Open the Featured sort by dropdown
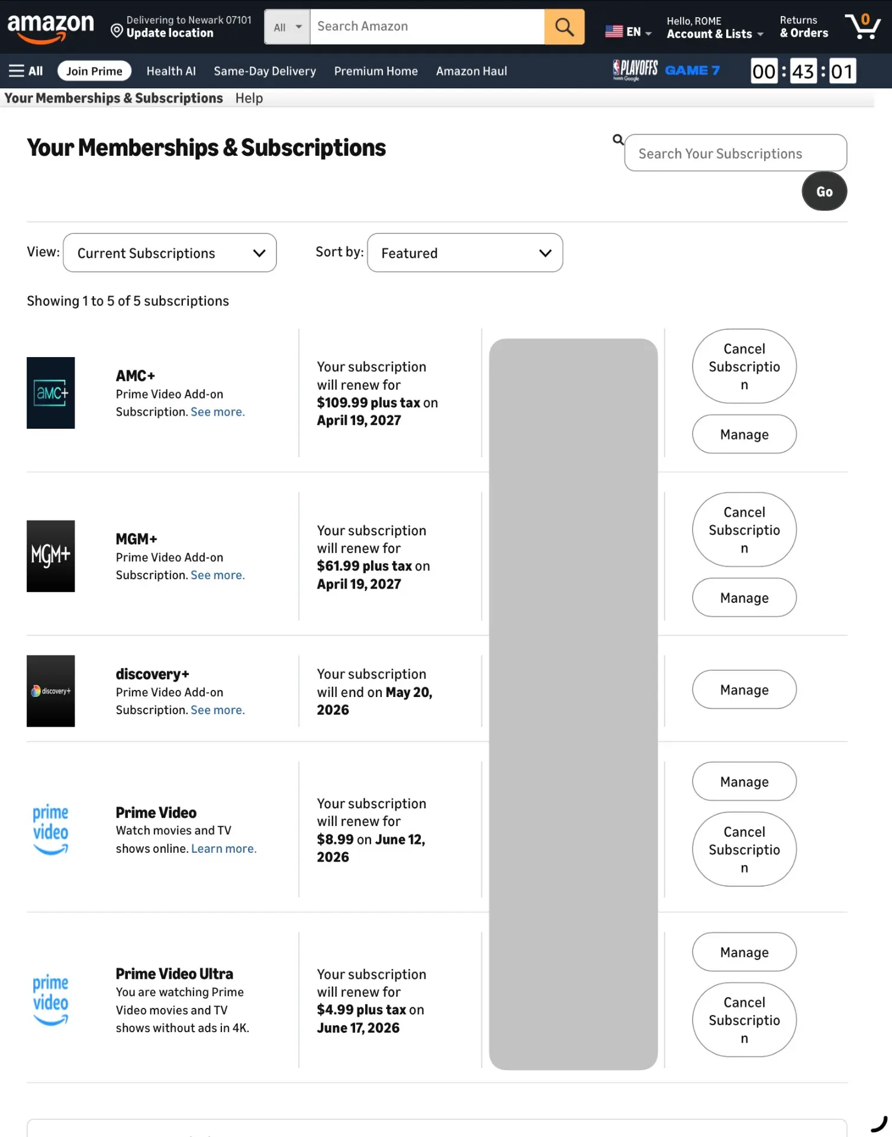 [x=465, y=253]
